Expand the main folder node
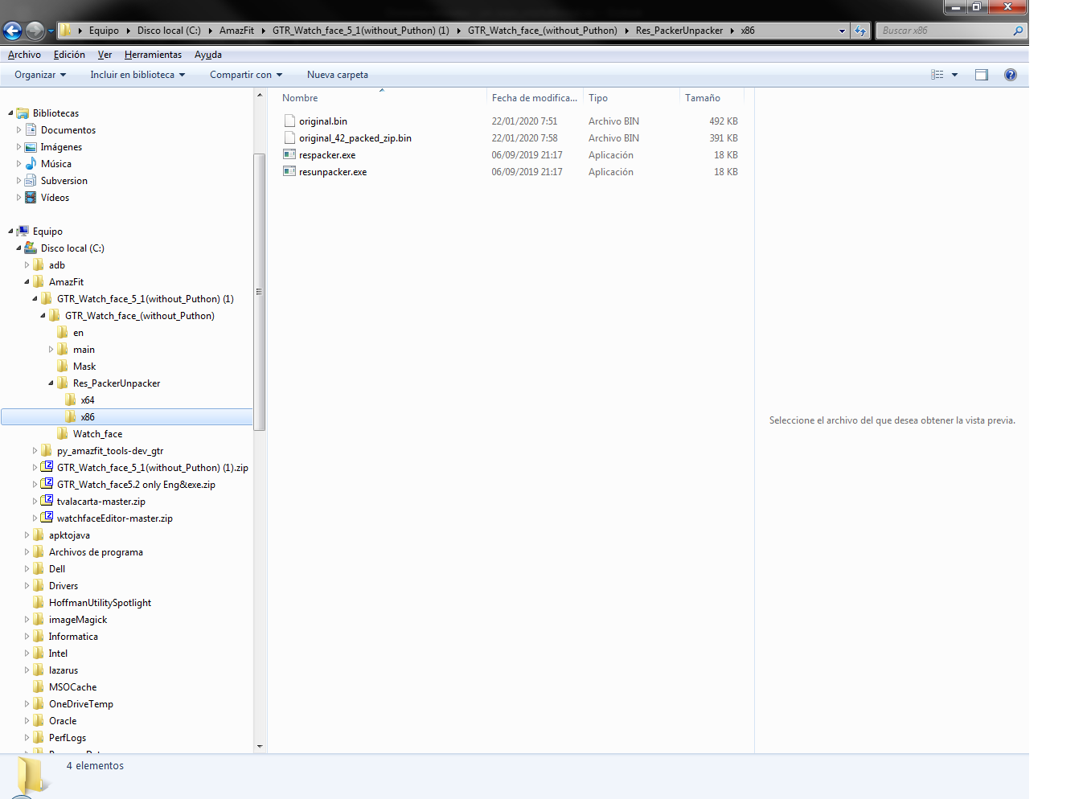Image resolution: width=1087 pixels, height=799 pixels. [x=51, y=349]
